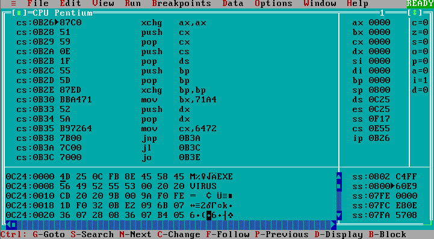Select instruction line jo 0B3E
This screenshot has height=239, width=434.
108,157
